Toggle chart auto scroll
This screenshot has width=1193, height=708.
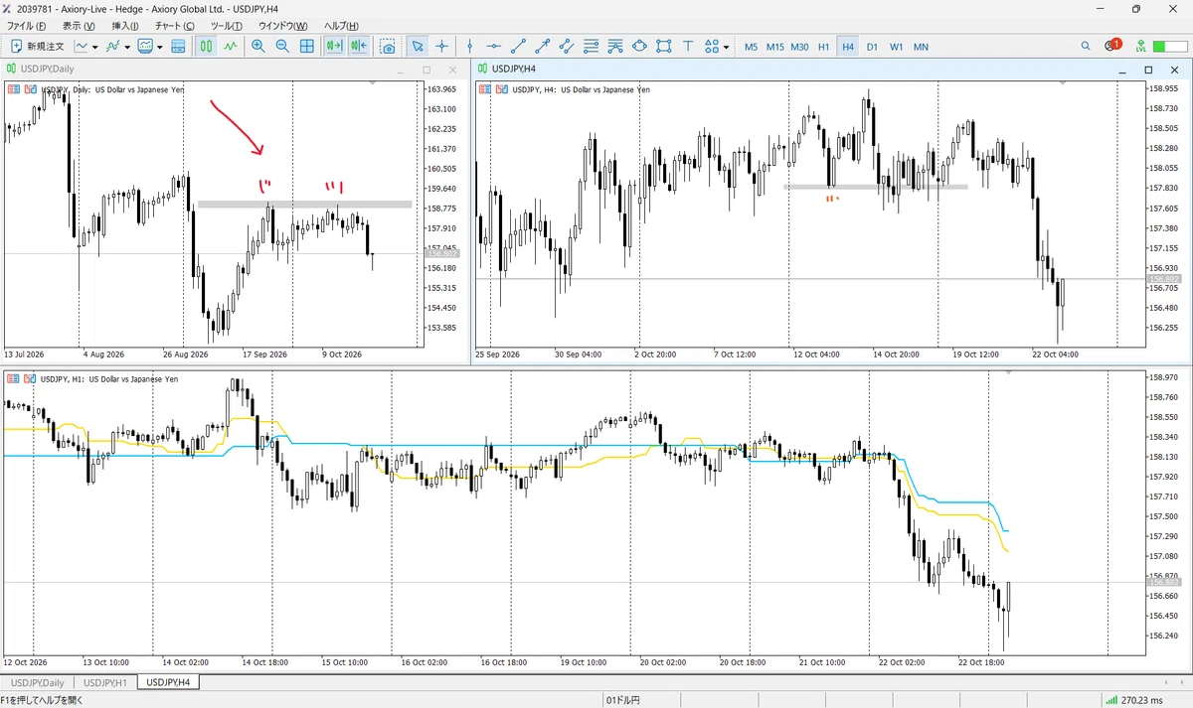click(x=334, y=47)
